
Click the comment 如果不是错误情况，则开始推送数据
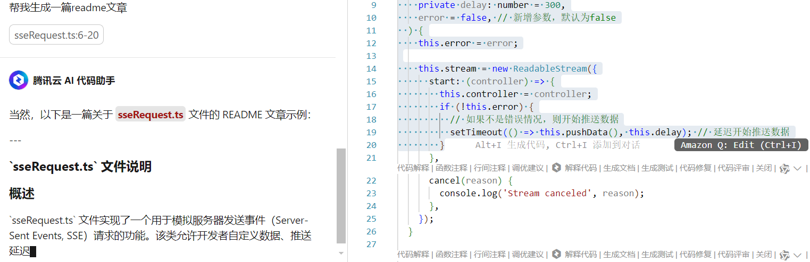(535, 119)
